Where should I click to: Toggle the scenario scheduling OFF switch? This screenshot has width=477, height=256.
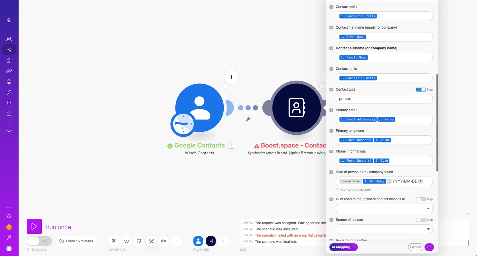(x=39, y=241)
